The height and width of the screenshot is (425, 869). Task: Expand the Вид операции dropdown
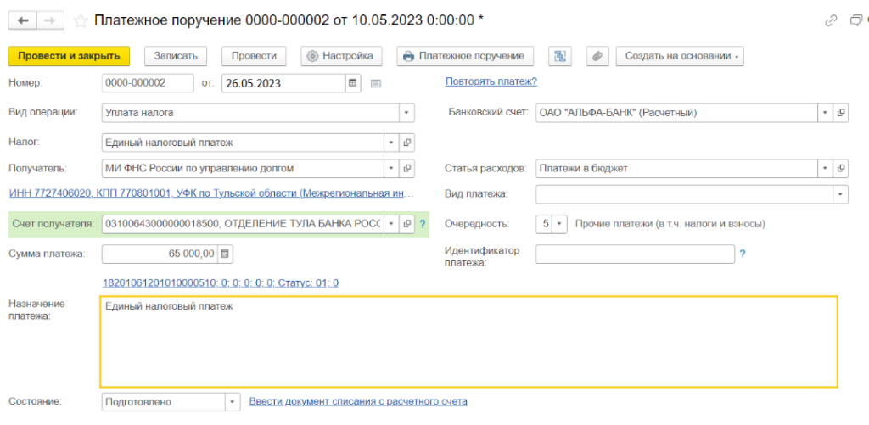(x=406, y=113)
